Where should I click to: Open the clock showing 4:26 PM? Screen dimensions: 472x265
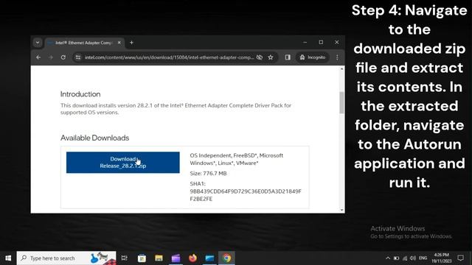(442, 258)
